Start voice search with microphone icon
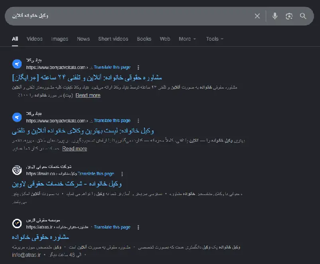Screen dimensions: 320x264 coord(275,16)
